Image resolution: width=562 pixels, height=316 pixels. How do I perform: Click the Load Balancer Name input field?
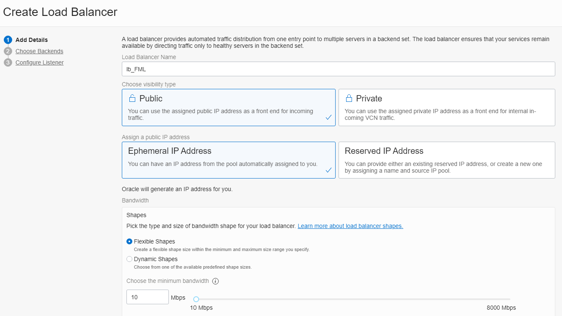(x=338, y=69)
